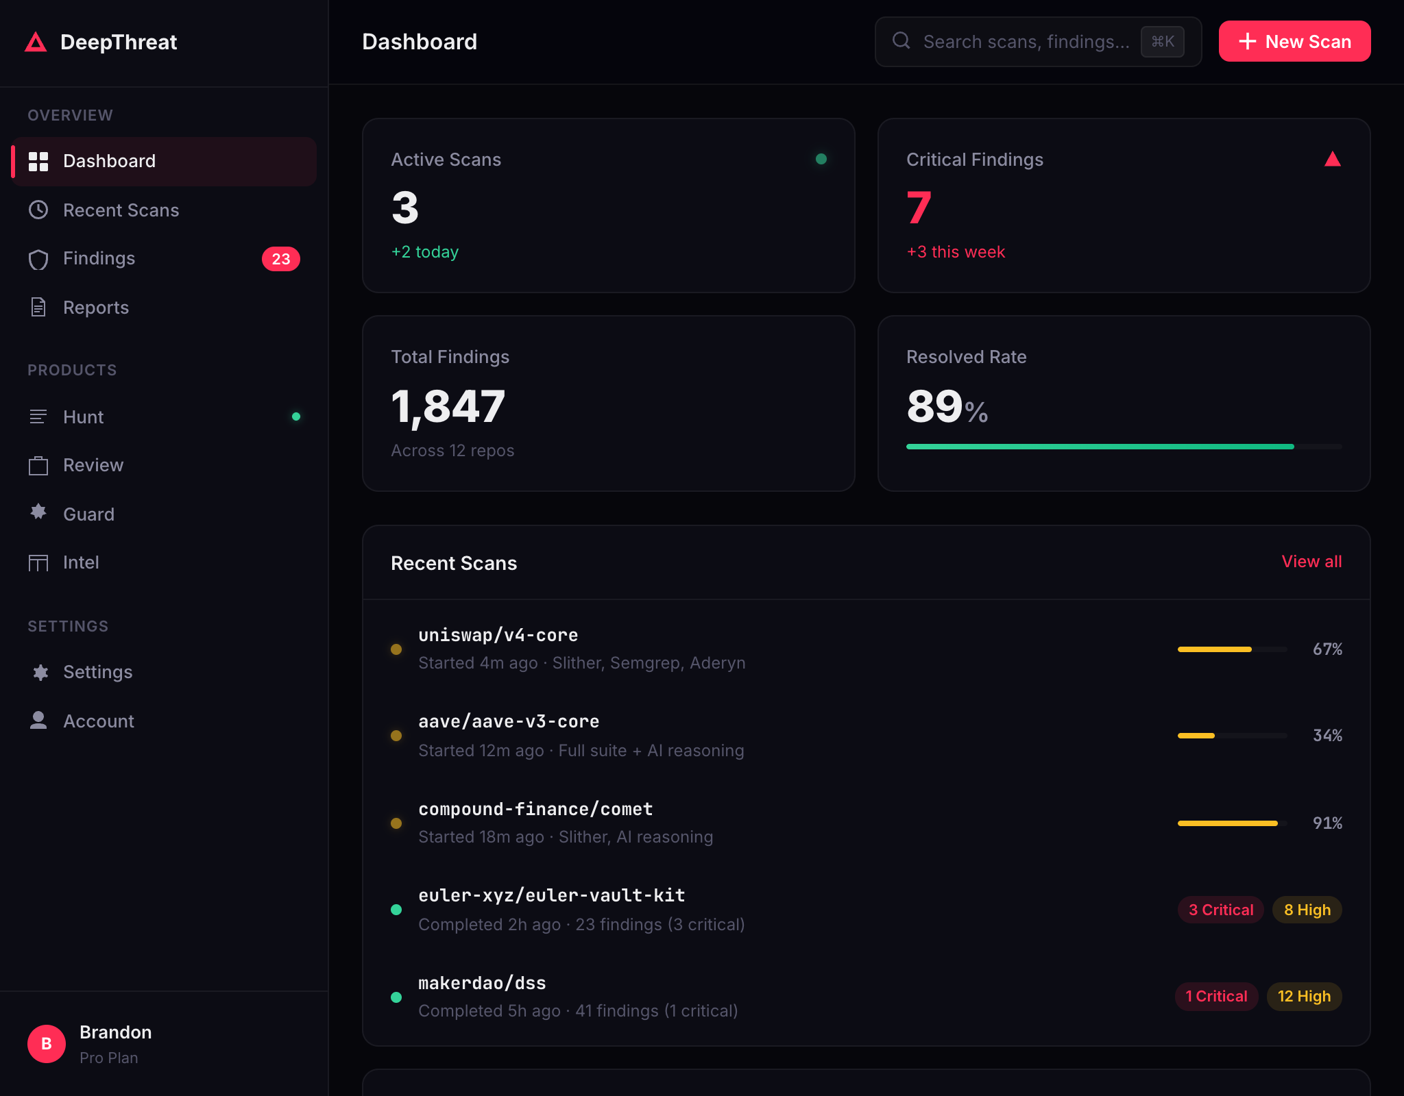Click Brandon's avatar in the sidebar footer
Image resolution: width=1404 pixels, height=1096 pixels.
tap(47, 1043)
